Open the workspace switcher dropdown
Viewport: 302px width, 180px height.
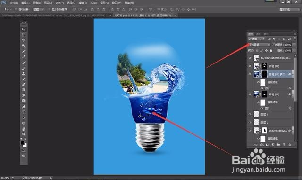(x=289, y=9)
